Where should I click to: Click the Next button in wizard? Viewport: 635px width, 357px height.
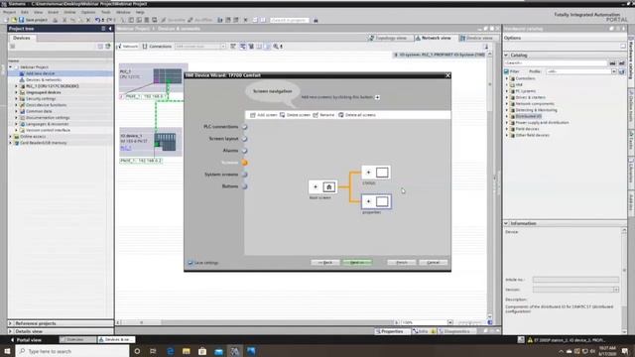pos(357,262)
